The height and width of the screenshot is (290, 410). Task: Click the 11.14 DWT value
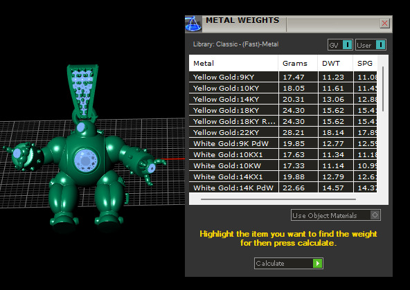pos(333,165)
